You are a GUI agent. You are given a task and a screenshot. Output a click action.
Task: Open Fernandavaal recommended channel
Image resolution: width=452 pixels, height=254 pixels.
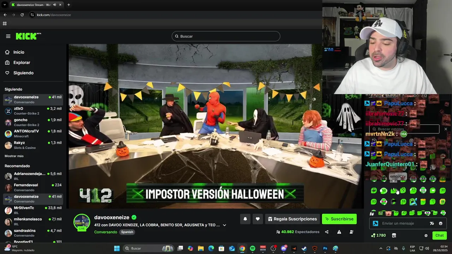tap(33, 187)
